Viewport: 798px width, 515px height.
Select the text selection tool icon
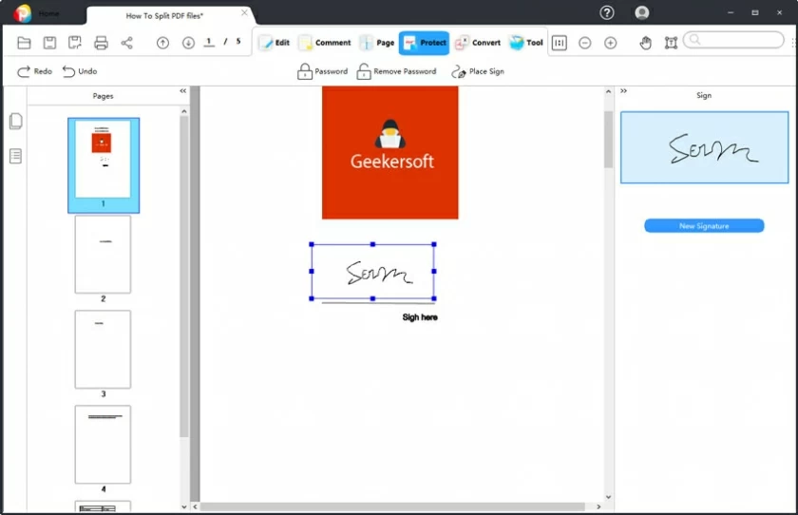click(671, 43)
